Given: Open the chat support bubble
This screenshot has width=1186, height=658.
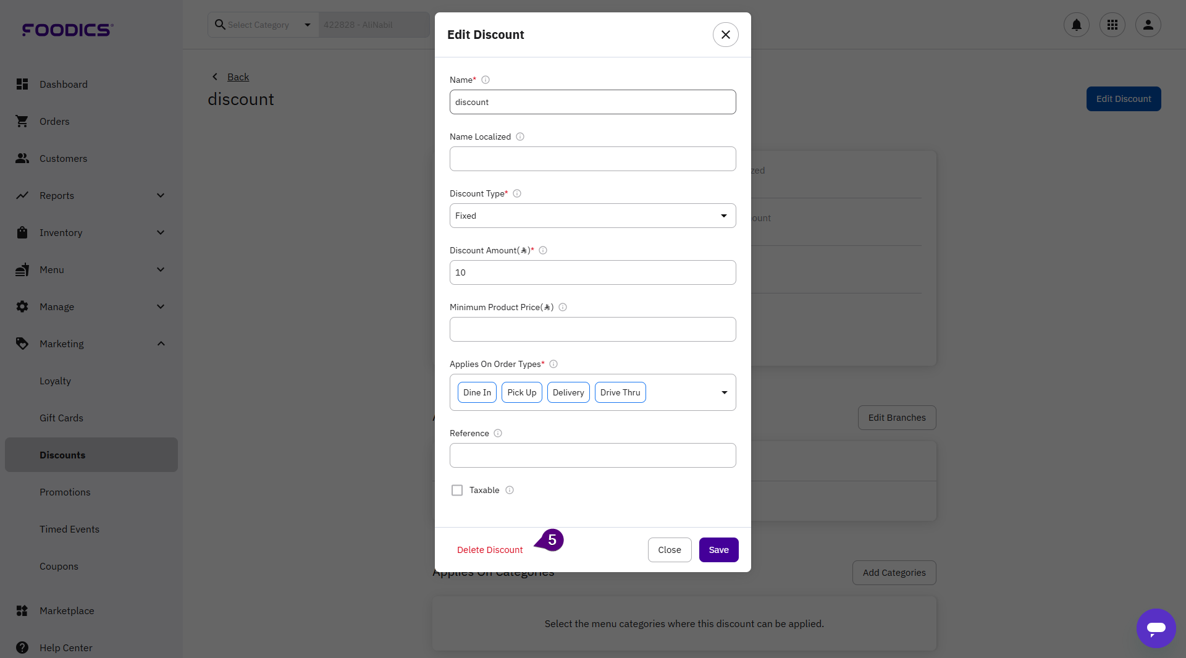Looking at the screenshot, I should (x=1156, y=628).
